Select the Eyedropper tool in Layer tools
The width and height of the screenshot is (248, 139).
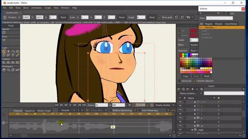pyautogui.click(x=17, y=55)
